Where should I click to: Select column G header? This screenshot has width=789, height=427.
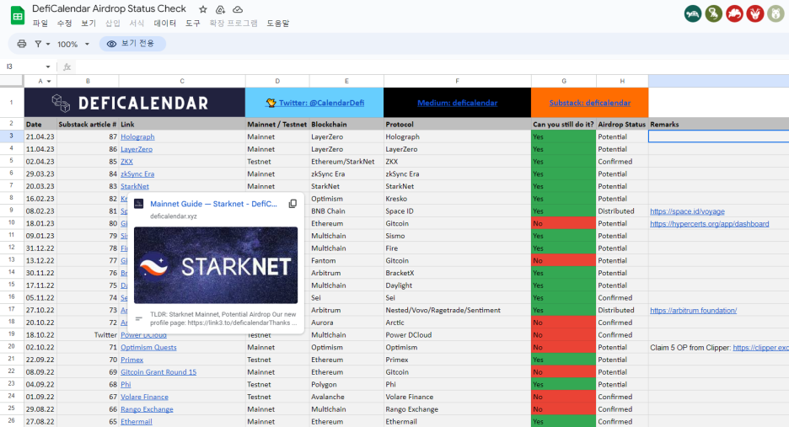564,81
